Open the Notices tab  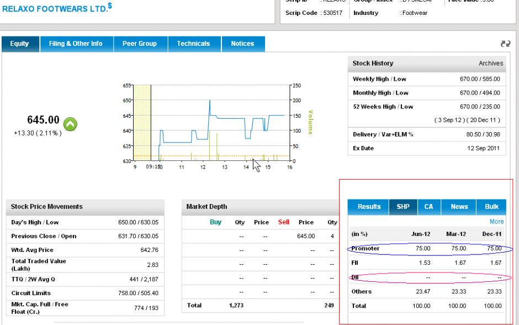pyautogui.click(x=242, y=44)
